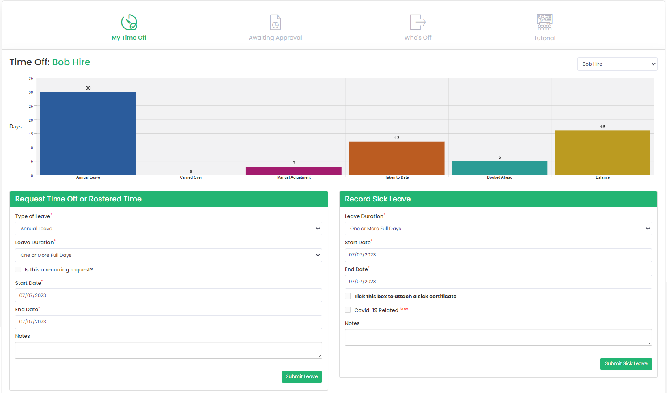Check the Covid-19 Related box

(x=348, y=310)
